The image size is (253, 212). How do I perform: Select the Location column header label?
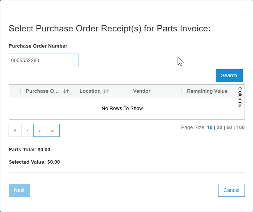pos(90,91)
